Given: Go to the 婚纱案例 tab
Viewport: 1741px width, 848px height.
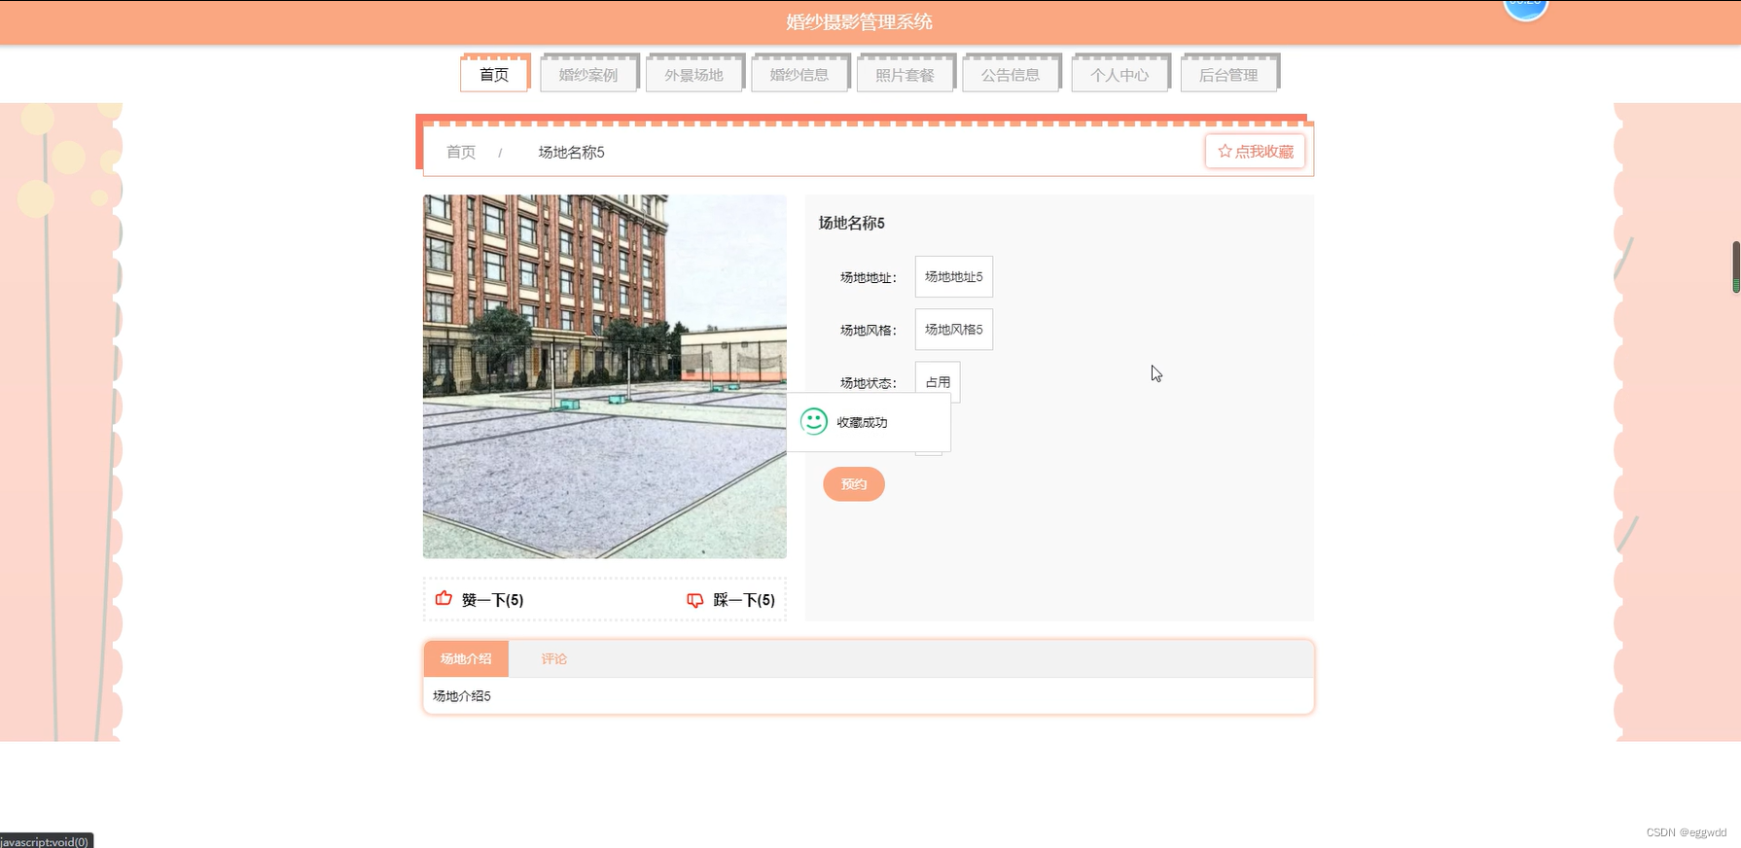Looking at the screenshot, I should pyautogui.click(x=588, y=74).
